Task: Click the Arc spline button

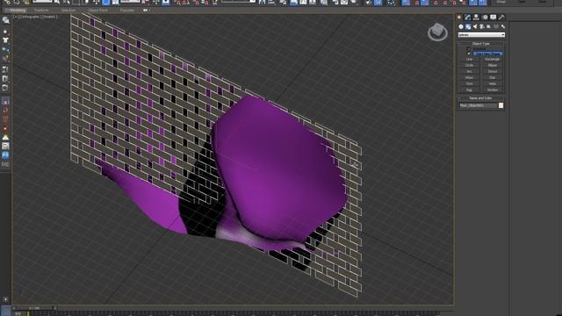Action: [469, 71]
